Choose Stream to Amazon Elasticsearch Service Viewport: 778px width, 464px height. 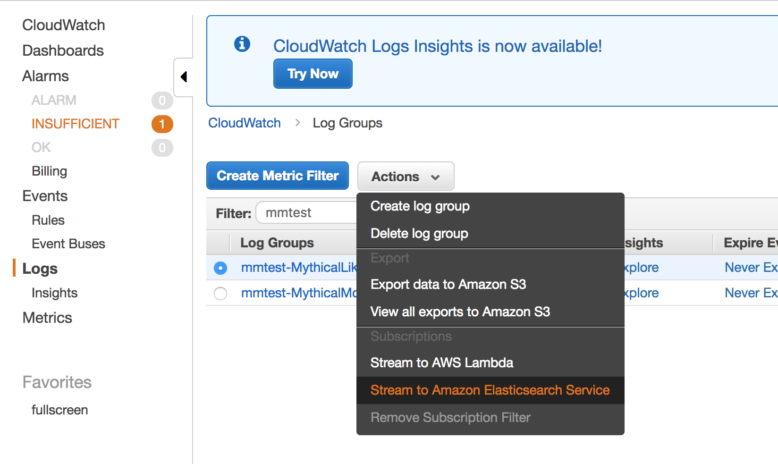[490, 390]
